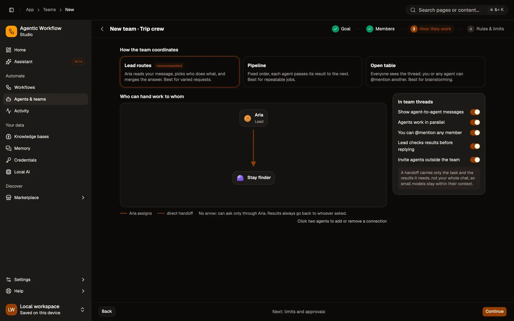This screenshot has width=514, height=321.
Task: Click the Settings sliders icon
Action: pyautogui.click(x=8, y=279)
